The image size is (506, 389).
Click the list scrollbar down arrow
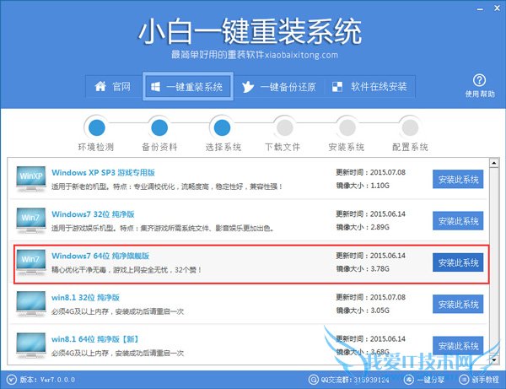tap(493, 359)
